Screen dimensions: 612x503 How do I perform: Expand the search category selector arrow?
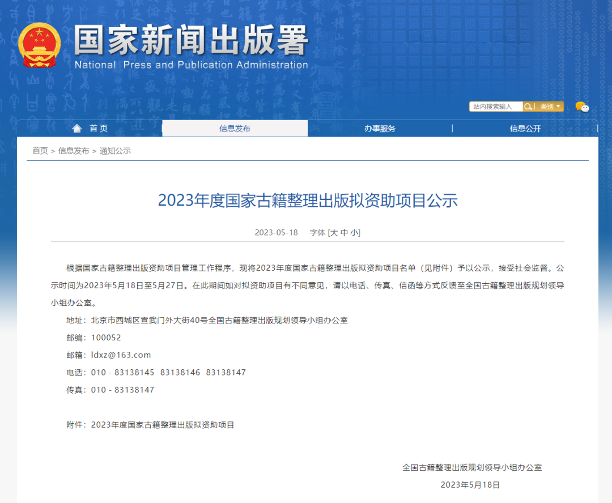pyautogui.click(x=558, y=106)
